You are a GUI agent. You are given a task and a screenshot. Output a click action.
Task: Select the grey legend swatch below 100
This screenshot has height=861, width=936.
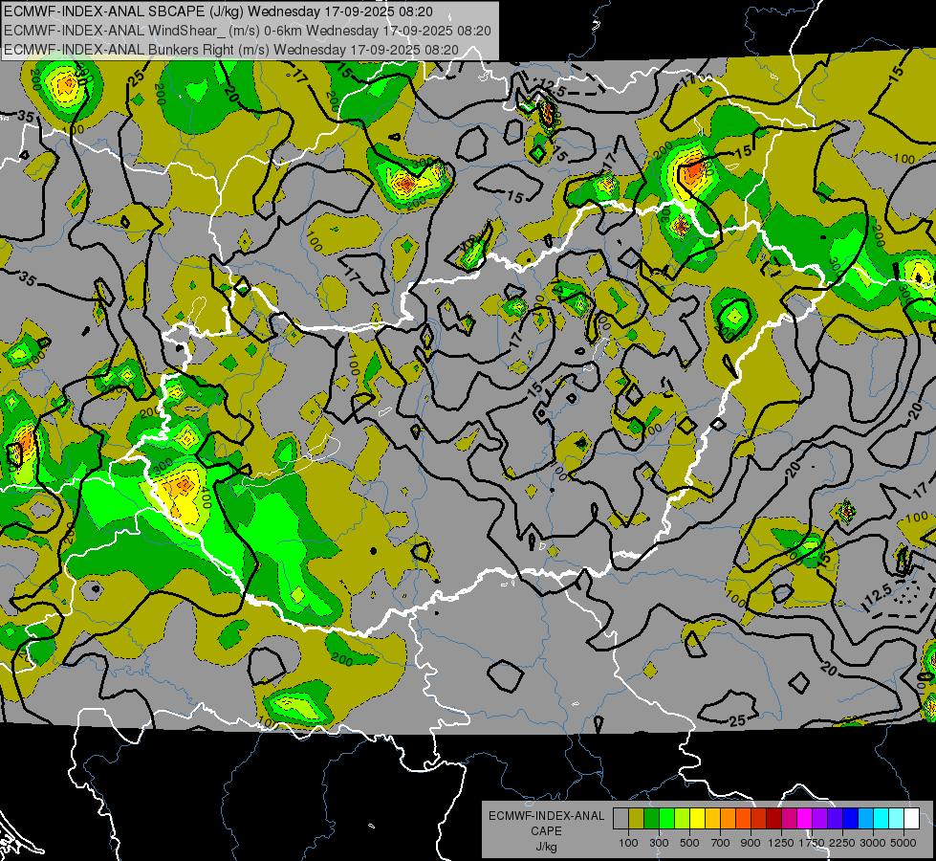tap(620, 818)
